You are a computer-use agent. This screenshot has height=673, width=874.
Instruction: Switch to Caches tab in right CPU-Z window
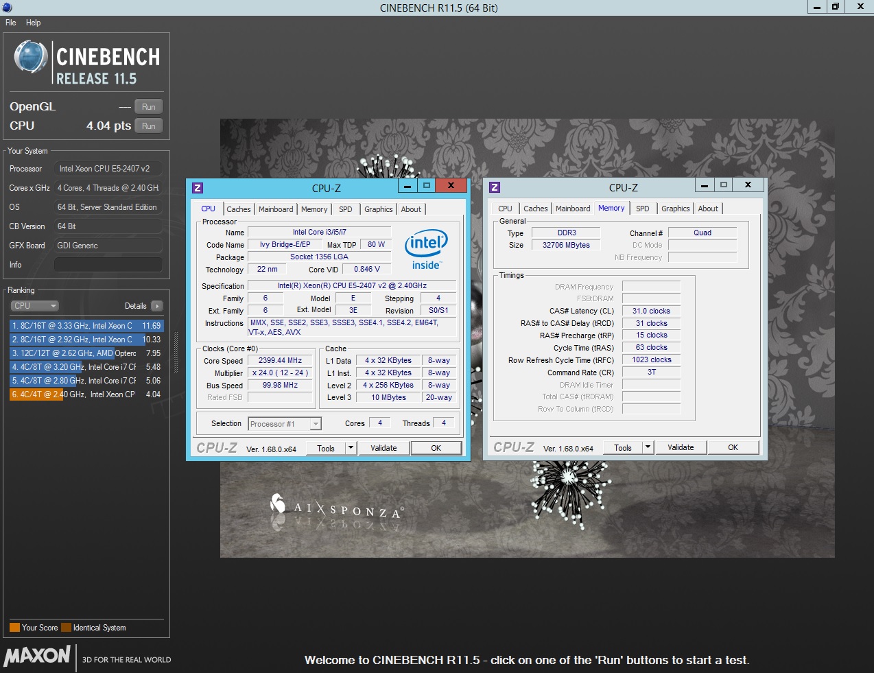pyautogui.click(x=536, y=209)
